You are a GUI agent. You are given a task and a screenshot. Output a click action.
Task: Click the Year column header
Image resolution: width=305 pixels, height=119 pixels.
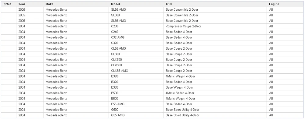click(30, 4)
